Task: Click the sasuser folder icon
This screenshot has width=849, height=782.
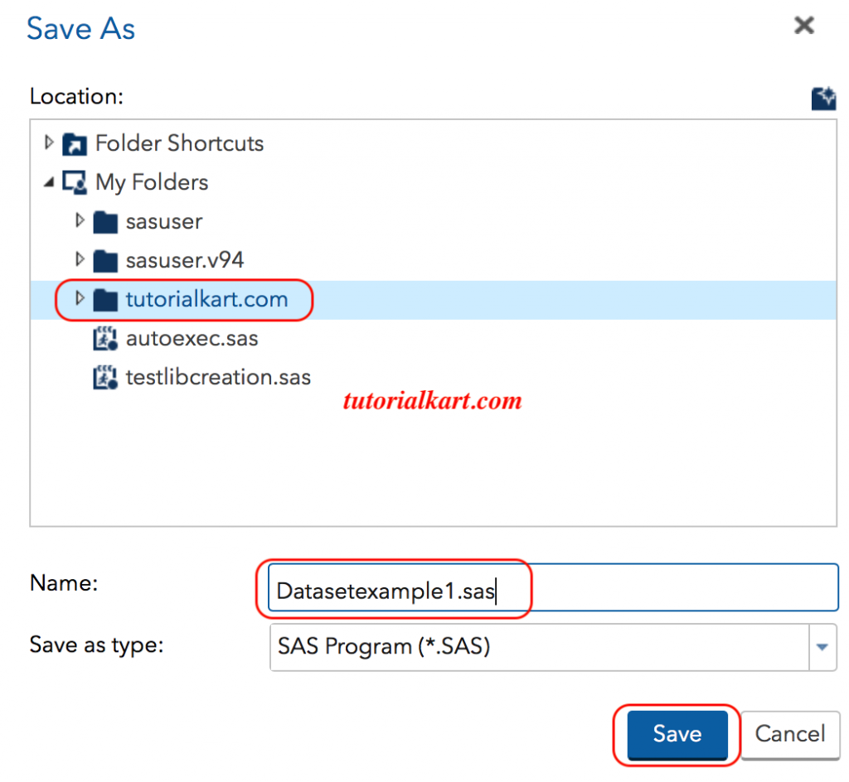Action: pyautogui.click(x=105, y=221)
